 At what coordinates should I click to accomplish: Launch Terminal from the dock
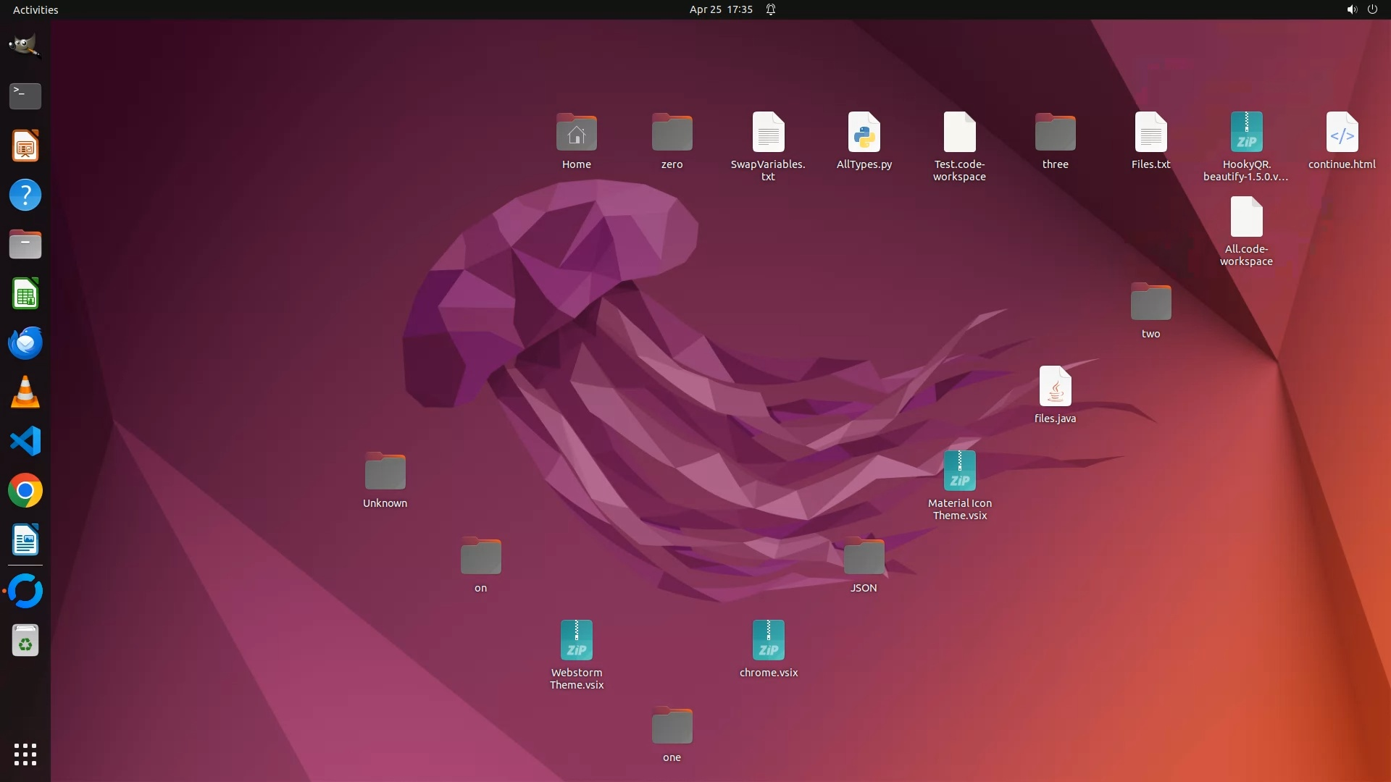pos(25,96)
